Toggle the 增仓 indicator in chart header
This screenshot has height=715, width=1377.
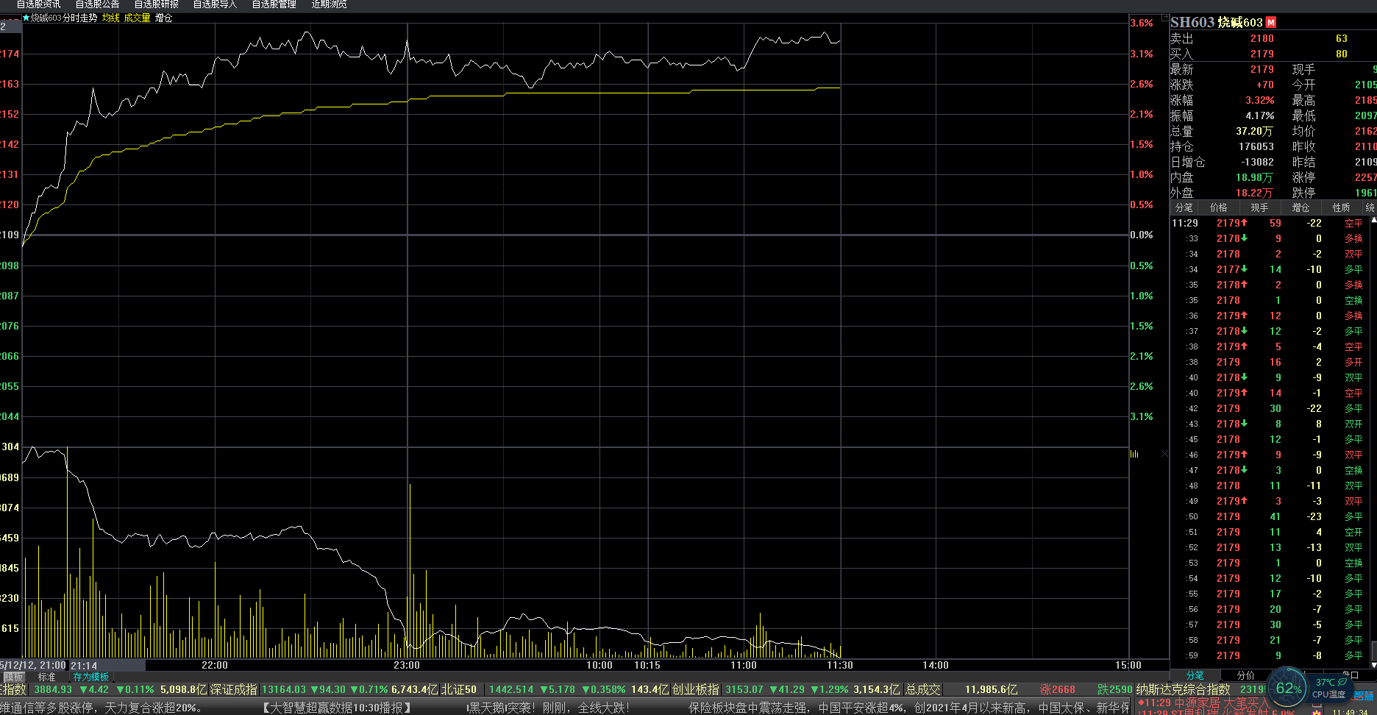163,18
